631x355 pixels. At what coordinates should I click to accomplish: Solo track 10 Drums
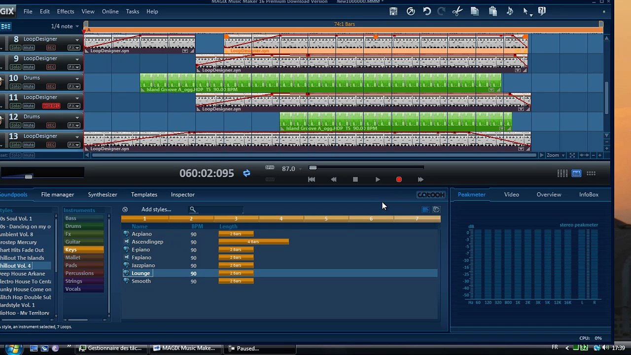15,87
